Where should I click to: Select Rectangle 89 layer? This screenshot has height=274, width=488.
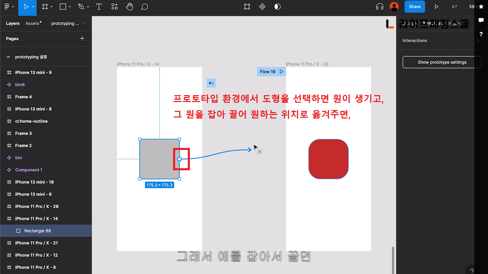click(37, 231)
